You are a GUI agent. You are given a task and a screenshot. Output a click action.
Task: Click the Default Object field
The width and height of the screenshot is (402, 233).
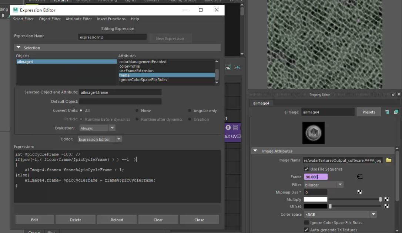[x=120, y=102]
